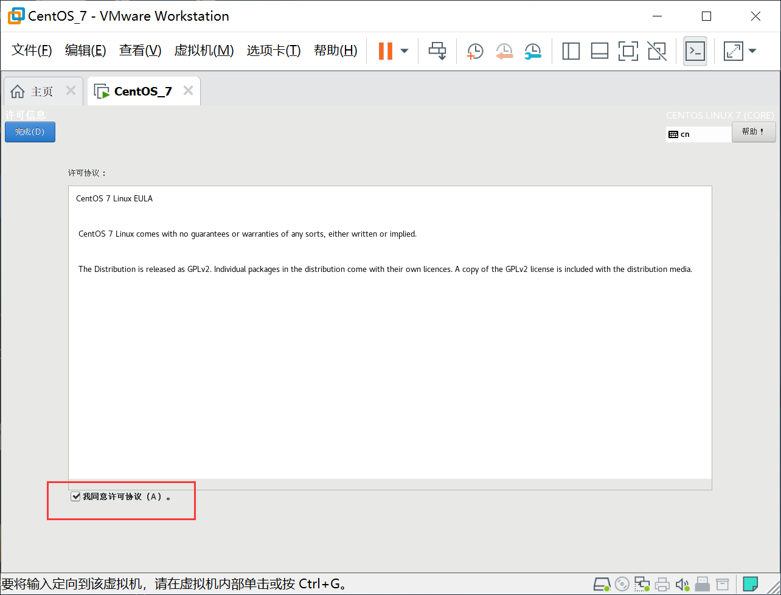Toggle the library sidebar view icon
Screen dimensions: 781x595
click(x=571, y=51)
